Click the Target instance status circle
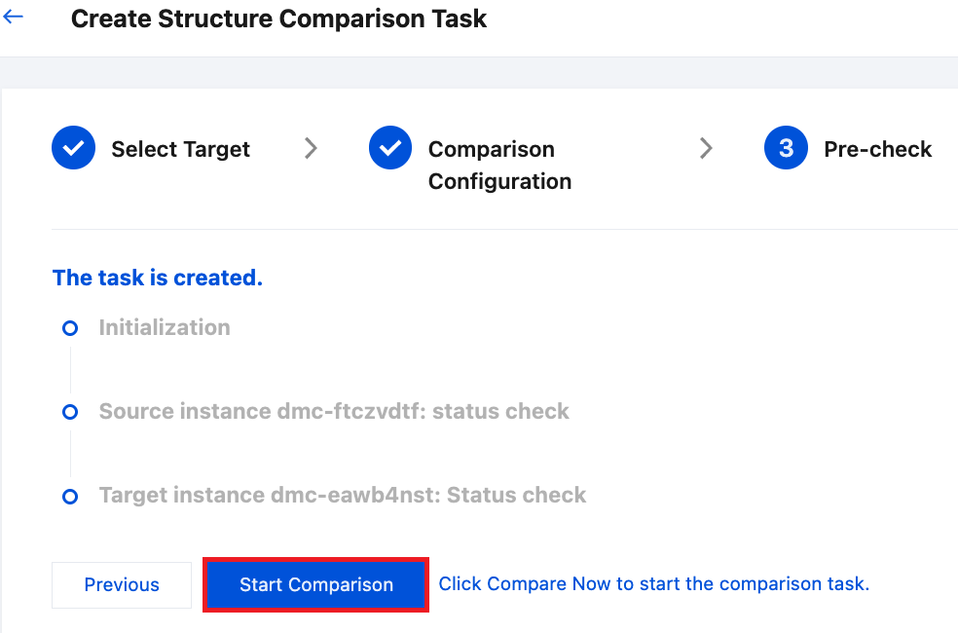The height and width of the screenshot is (633, 958). [70, 497]
